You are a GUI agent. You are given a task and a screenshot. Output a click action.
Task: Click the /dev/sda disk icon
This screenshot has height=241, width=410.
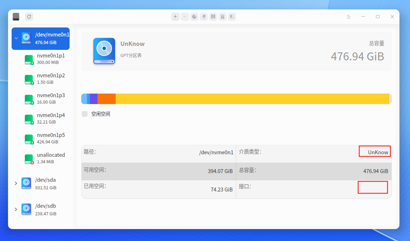pyautogui.click(x=26, y=184)
